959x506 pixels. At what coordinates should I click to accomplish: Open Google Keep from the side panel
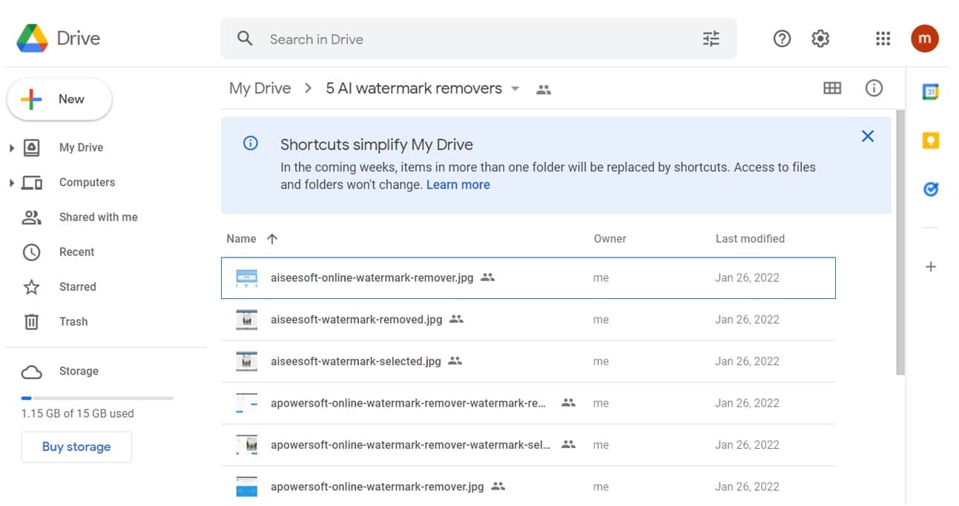[x=931, y=139]
